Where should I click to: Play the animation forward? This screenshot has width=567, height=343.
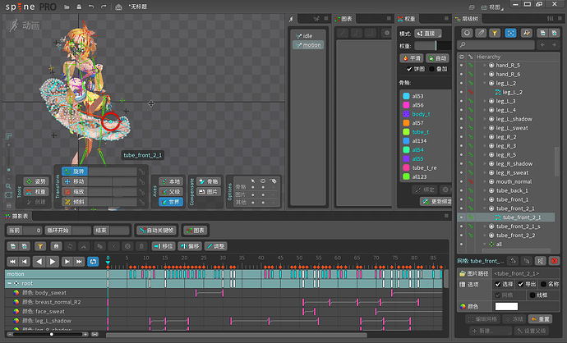click(x=53, y=262)
